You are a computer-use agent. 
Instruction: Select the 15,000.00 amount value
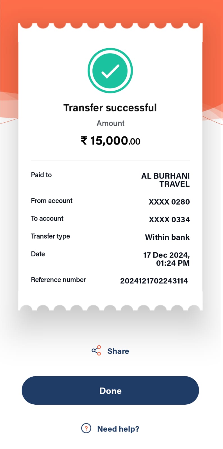(115, 141)
